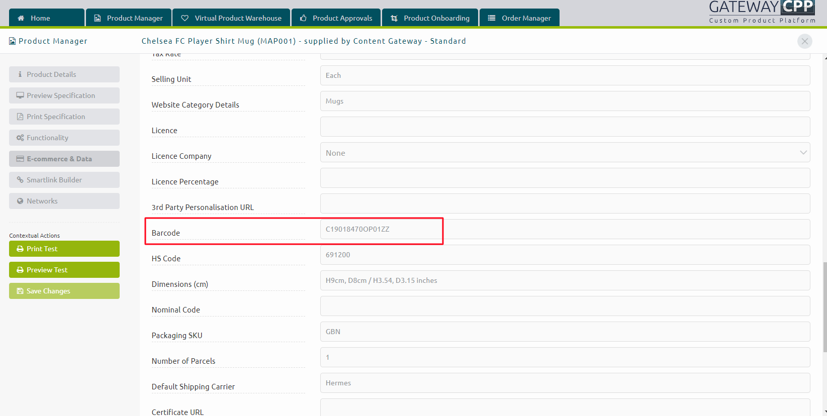Viewport: 827px width, 416px height.
Task: Click the PDF icon beside Print Specification
Action: [x=20, y=117]
